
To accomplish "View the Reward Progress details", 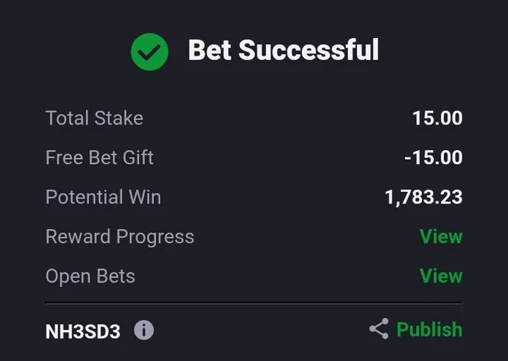I will pyautogui.click(x=441, y=236).
